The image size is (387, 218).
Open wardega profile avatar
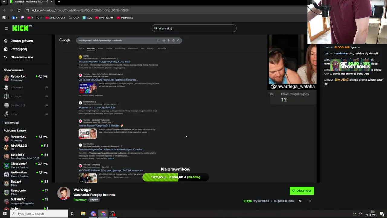coord(64,193)
